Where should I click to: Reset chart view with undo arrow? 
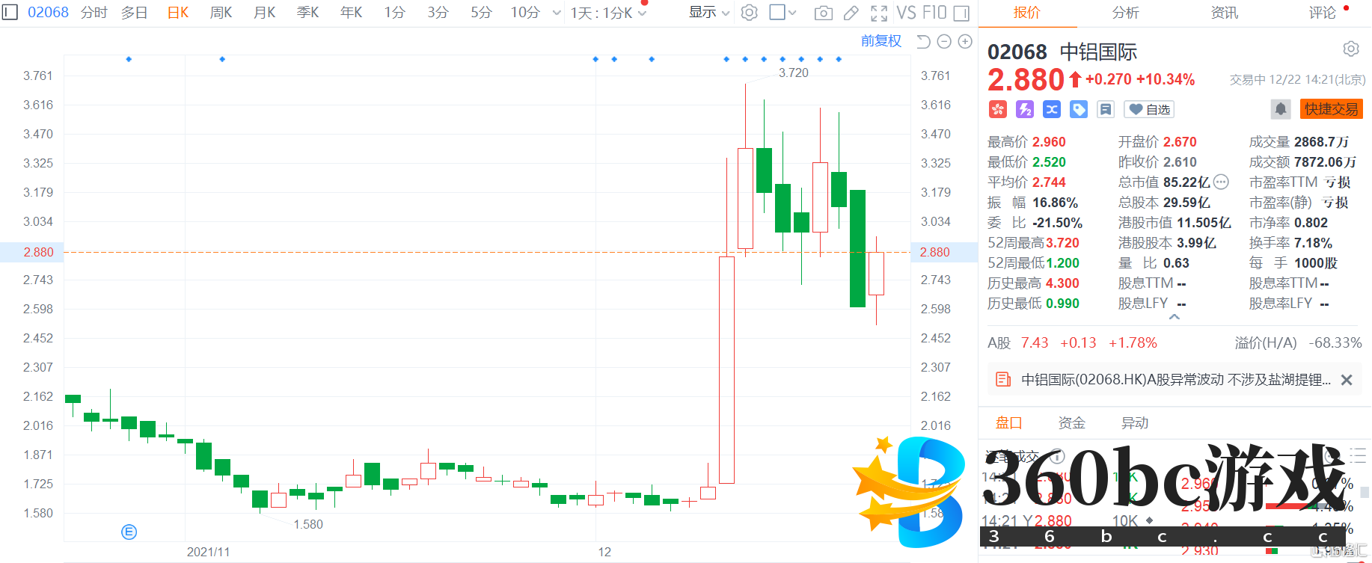(x=924, y=42)
